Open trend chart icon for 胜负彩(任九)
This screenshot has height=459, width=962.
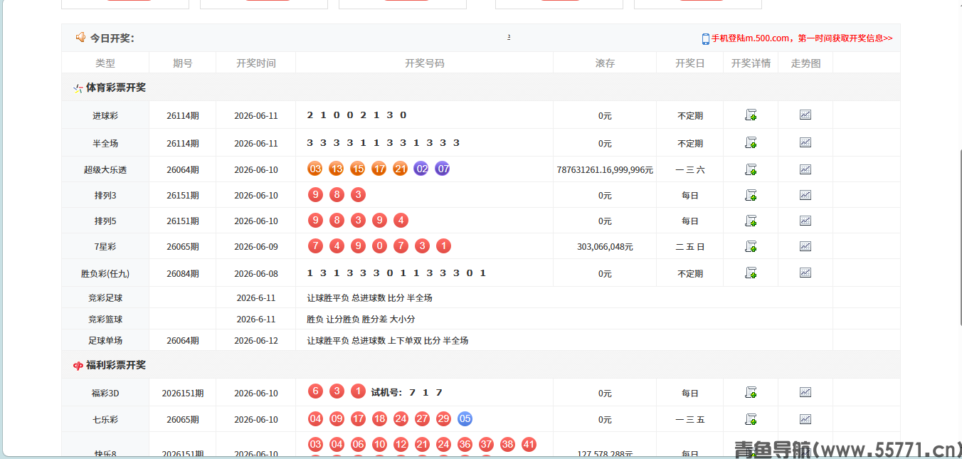click(x=805, y=273)
